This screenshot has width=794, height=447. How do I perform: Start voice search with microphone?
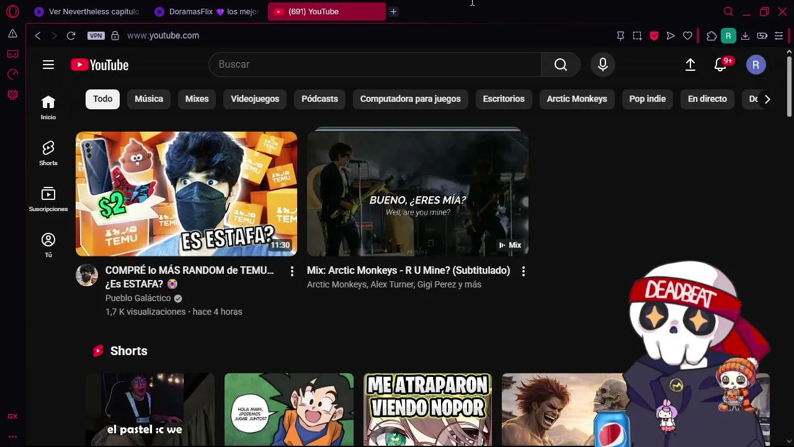(x=603, y=65)
